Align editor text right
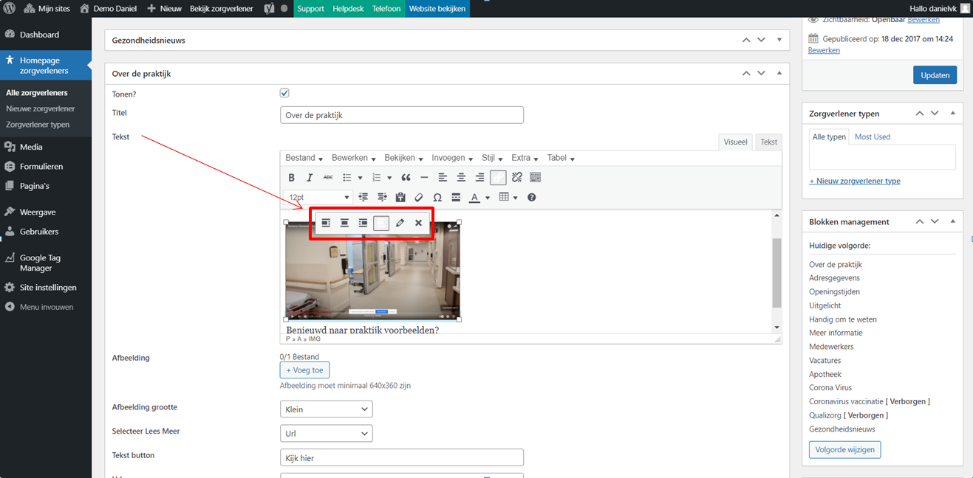 [479, 178]
